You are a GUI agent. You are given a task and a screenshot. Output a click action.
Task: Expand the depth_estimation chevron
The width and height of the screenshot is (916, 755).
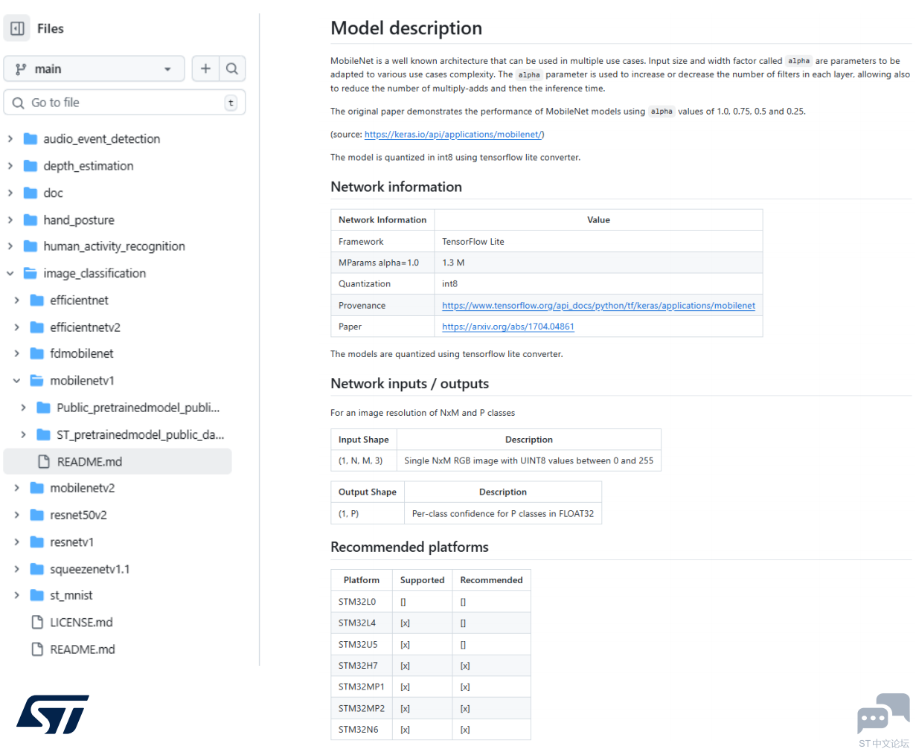[x=10, y=166]
